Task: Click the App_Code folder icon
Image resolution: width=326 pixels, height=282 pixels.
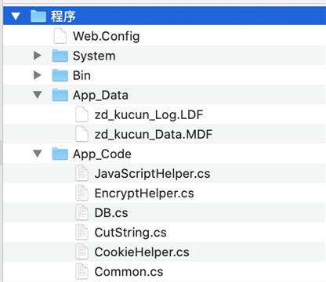Action: (60, 154)
